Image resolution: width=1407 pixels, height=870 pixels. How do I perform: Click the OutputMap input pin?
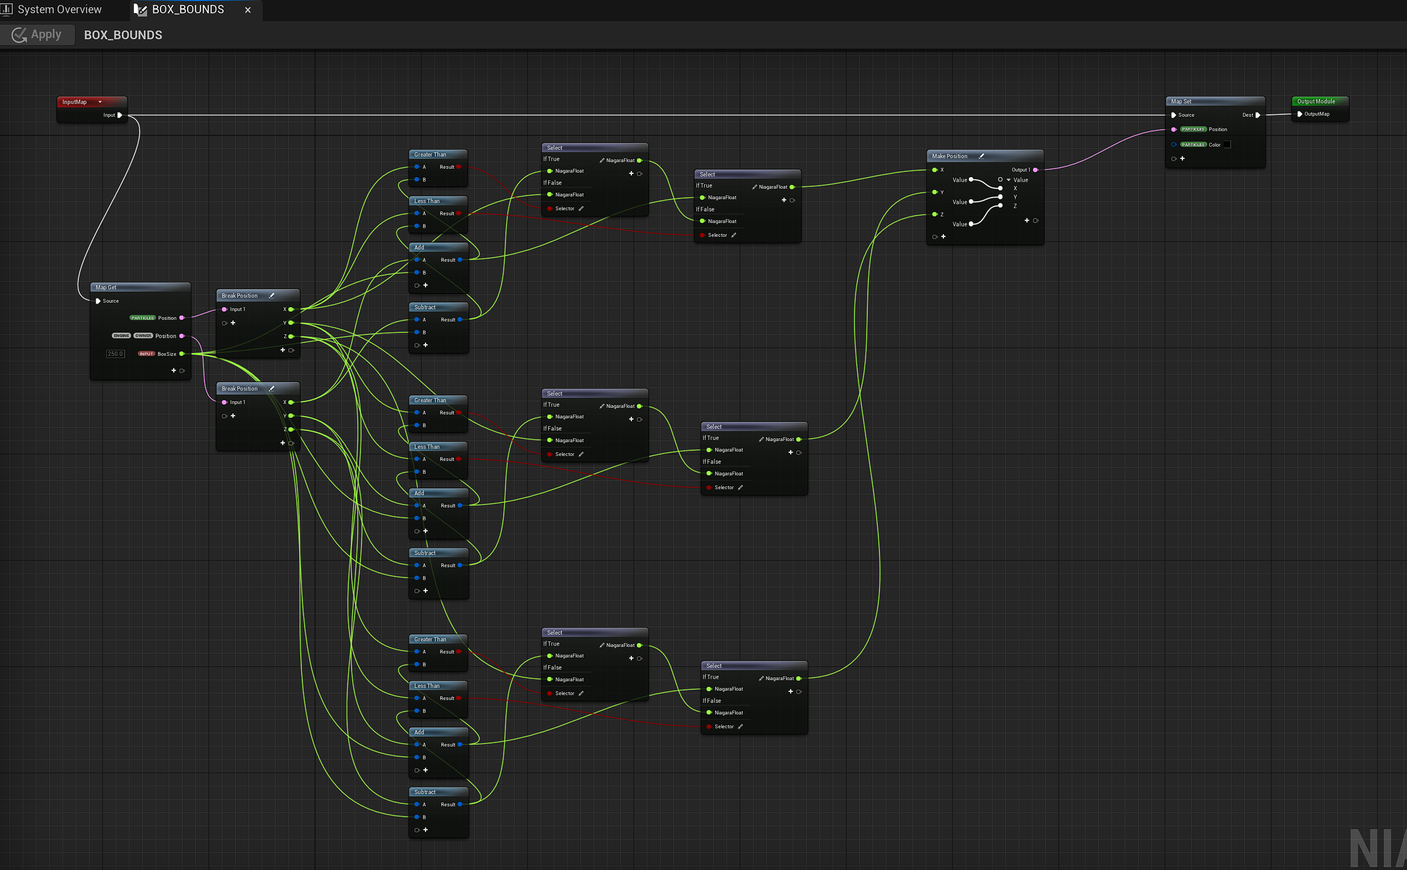[x=1300, y=114]
